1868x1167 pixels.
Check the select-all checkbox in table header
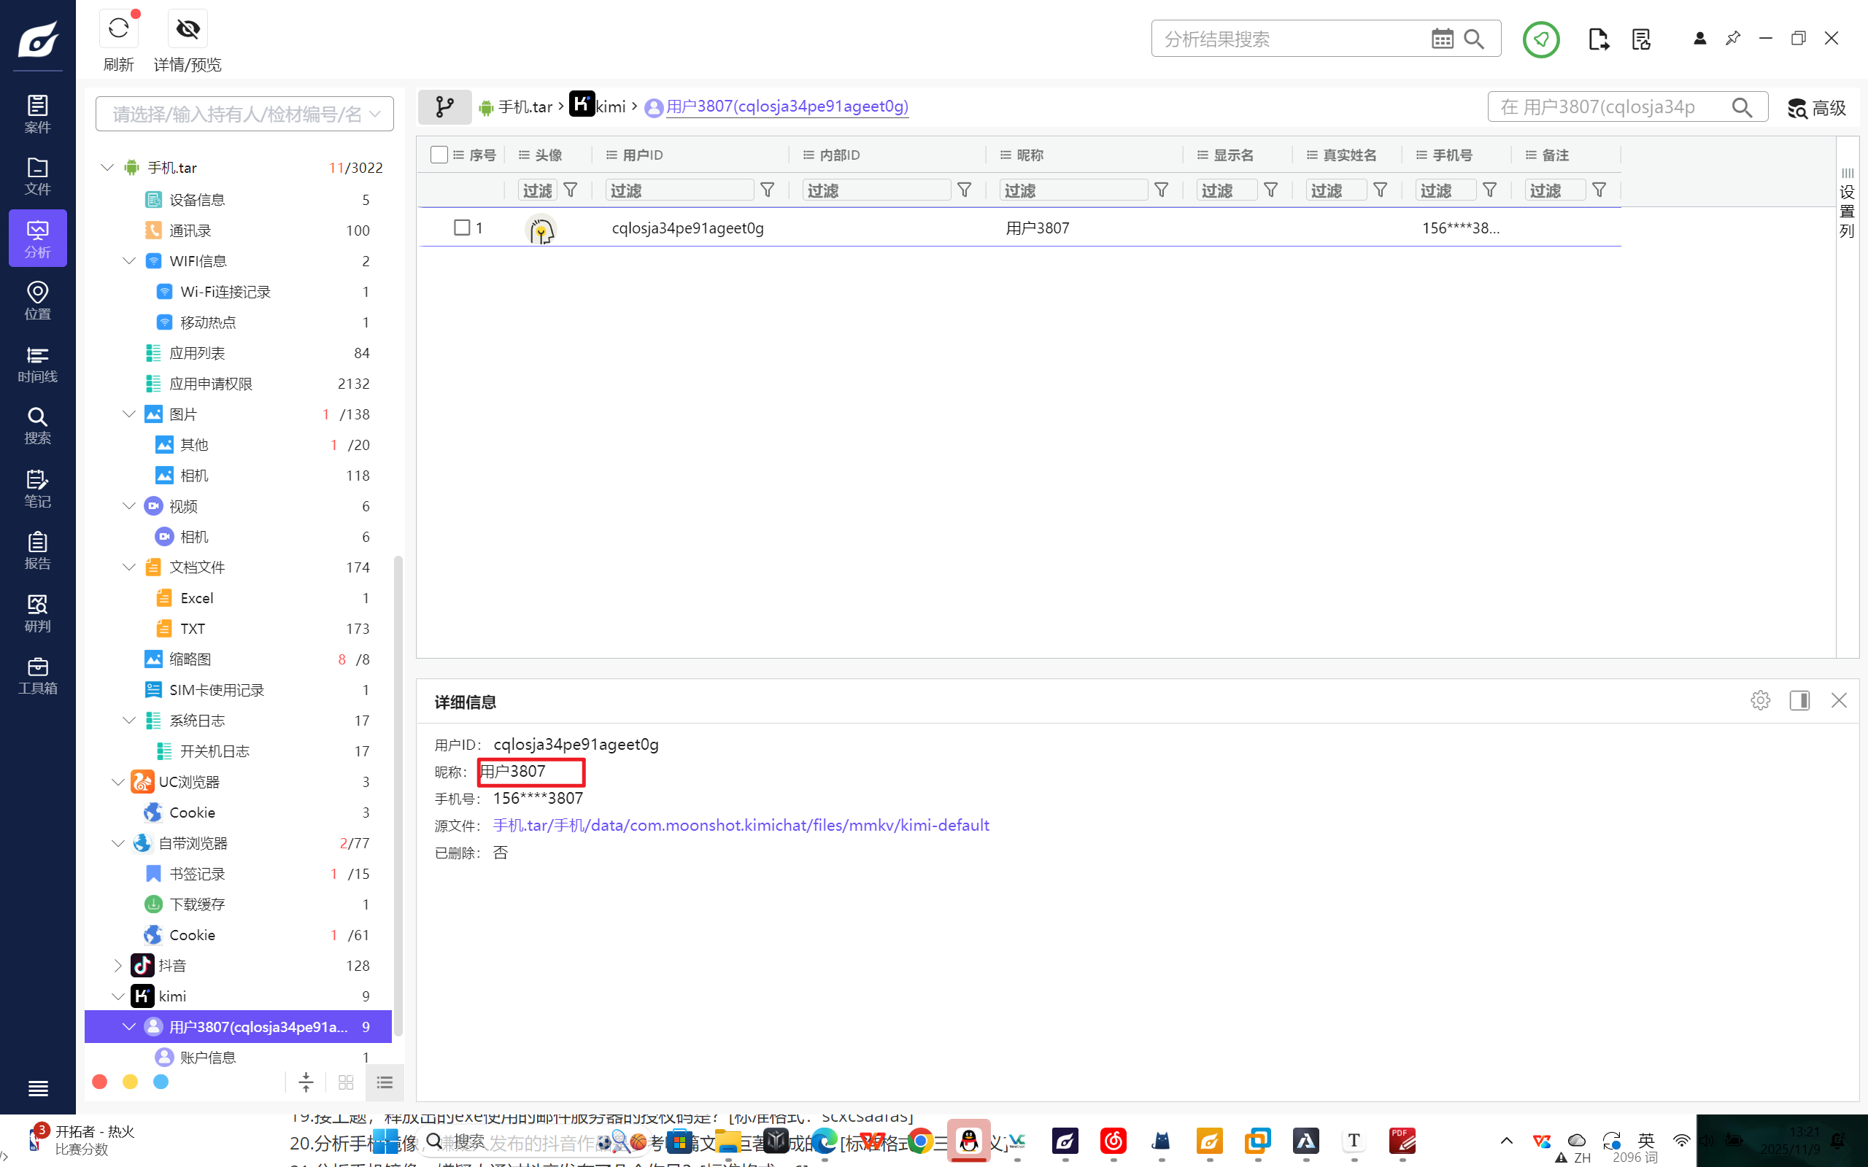click(x=439, y=155)
